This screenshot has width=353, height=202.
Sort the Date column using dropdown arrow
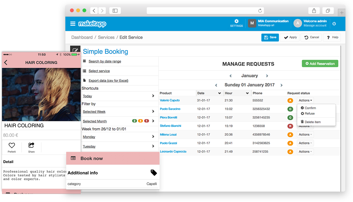(220, 93)
